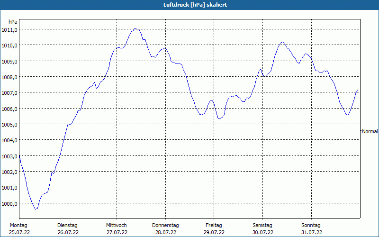Click the 1001,0 y-axis label

9,188
